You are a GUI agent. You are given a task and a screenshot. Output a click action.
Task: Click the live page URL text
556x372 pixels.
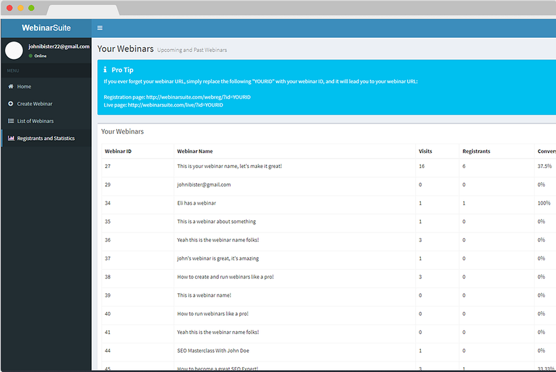(176, 105)
